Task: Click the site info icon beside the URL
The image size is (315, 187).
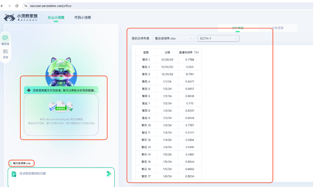Action: (x=26, y=6)
